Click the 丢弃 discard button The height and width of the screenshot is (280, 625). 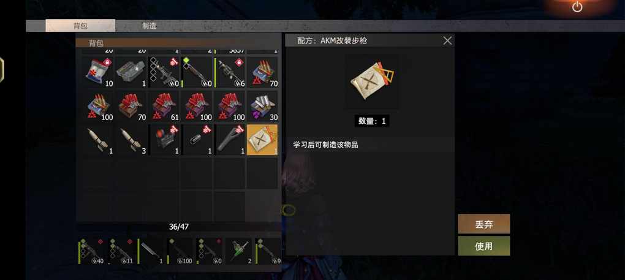(484, 224)
